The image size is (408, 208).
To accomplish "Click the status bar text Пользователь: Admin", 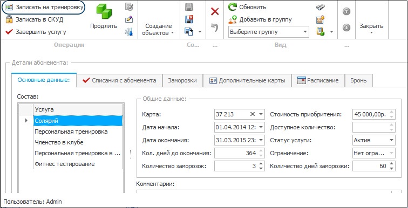I will click(x=32, y=202).
